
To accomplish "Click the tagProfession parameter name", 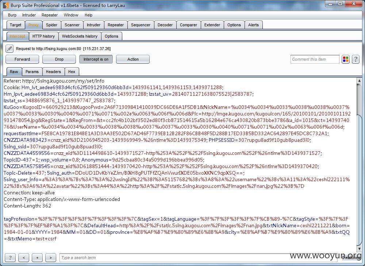I will 19,219.
